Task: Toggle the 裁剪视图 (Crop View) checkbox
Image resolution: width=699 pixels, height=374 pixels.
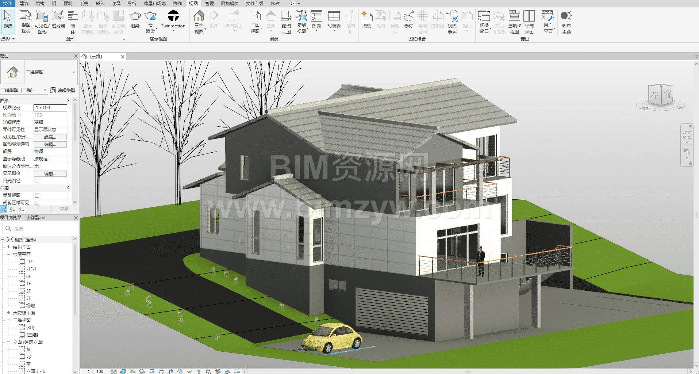Action: click(37, 195)
